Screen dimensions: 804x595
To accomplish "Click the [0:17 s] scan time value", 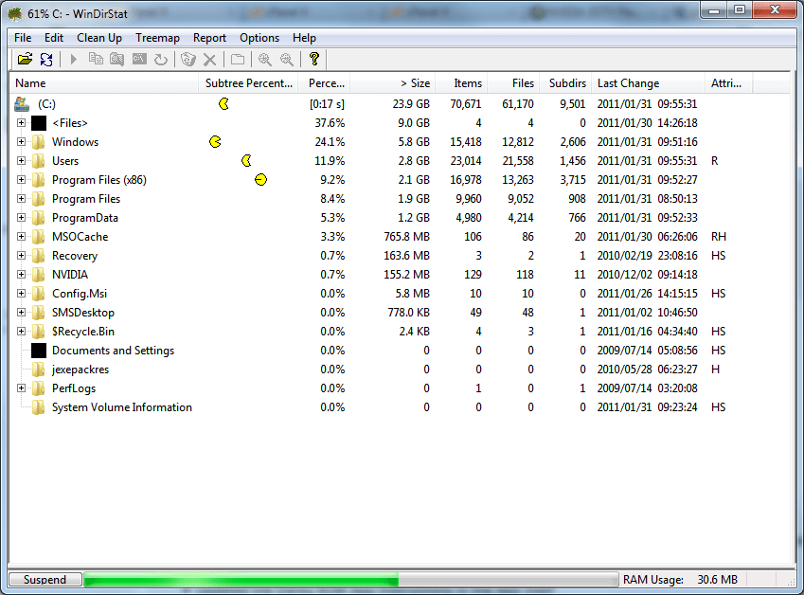I will [327, 104].
